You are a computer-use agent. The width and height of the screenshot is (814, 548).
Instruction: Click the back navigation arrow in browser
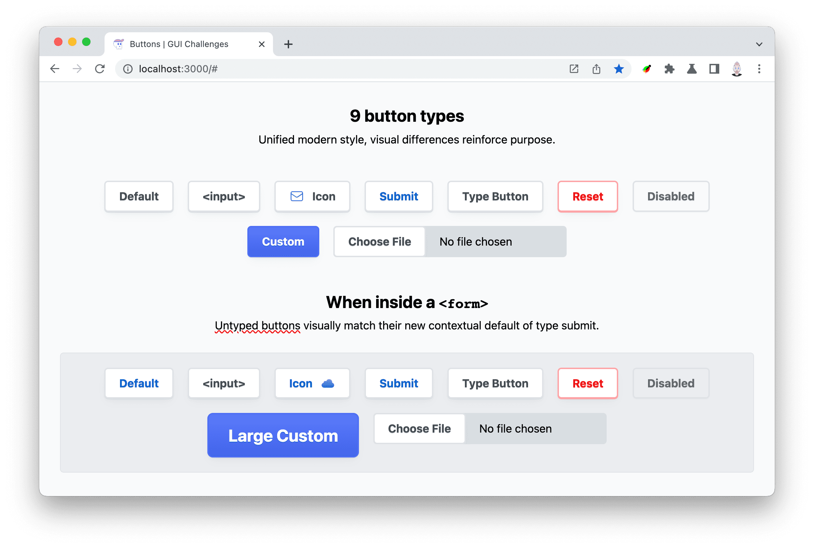(x=54, y=68)
